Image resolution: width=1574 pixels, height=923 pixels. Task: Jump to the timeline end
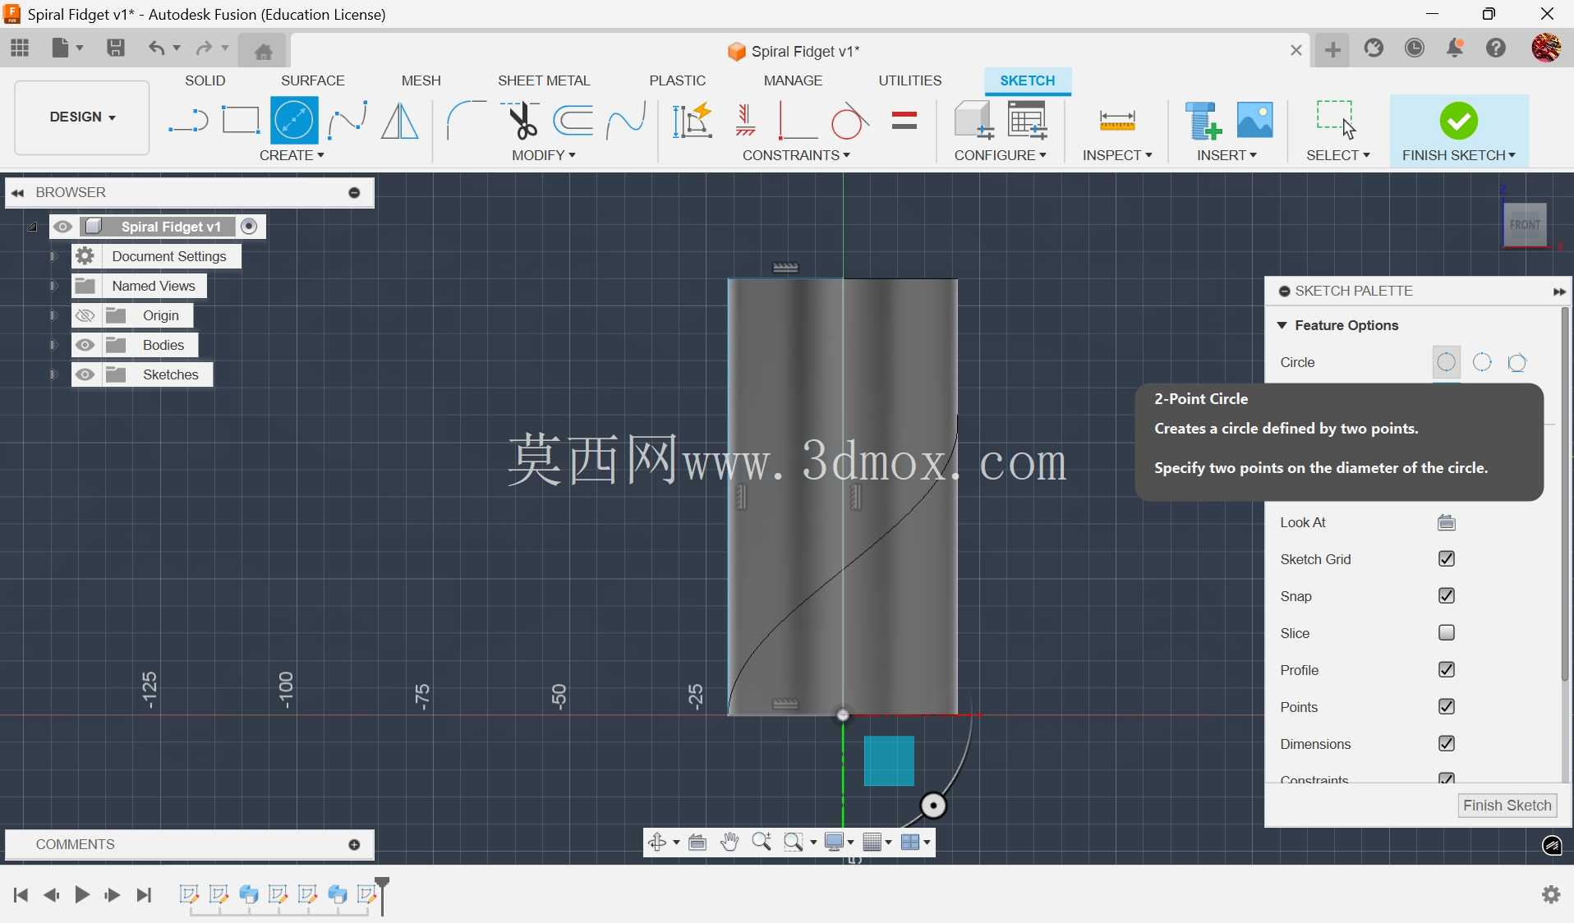(145, 894)
